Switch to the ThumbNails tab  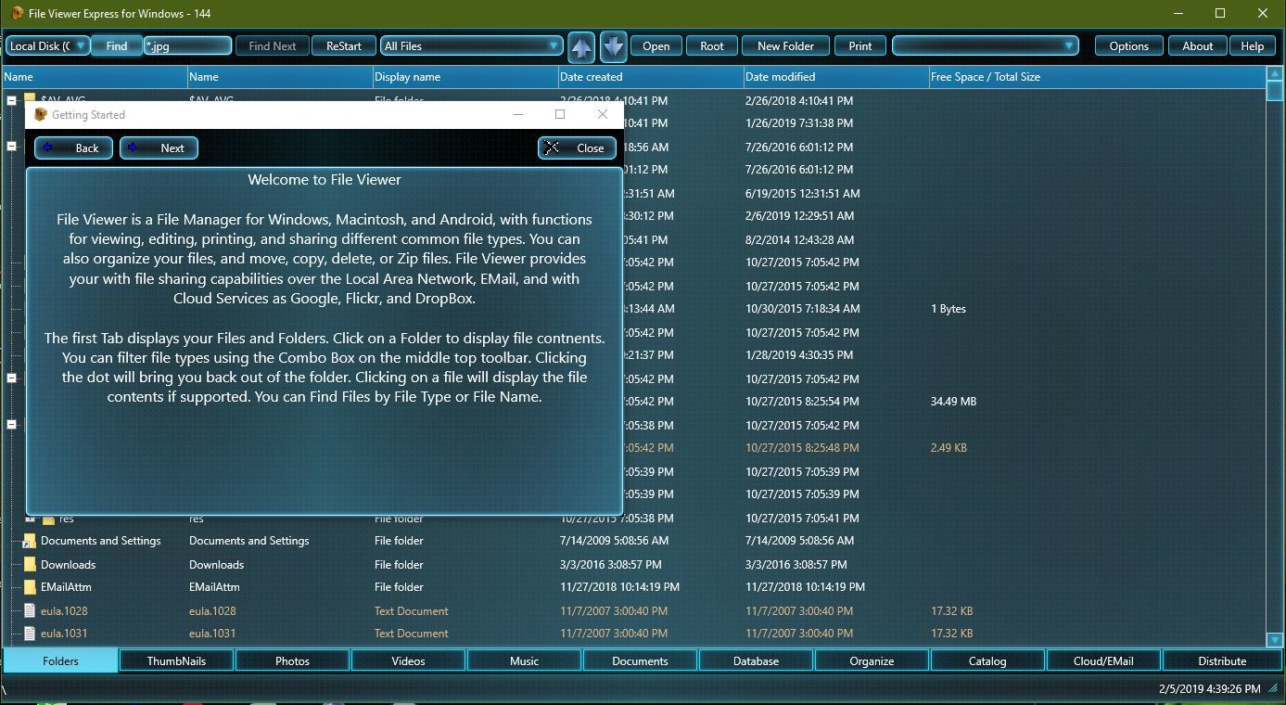tap(176, 661)
